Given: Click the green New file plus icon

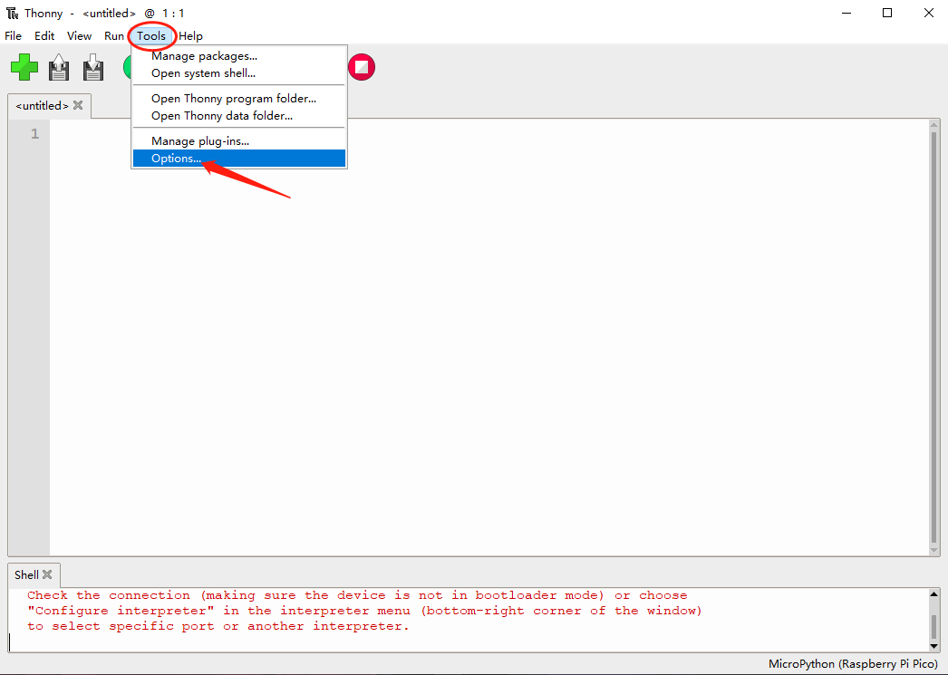Looking at the screenshot, I should coord(24,67).
